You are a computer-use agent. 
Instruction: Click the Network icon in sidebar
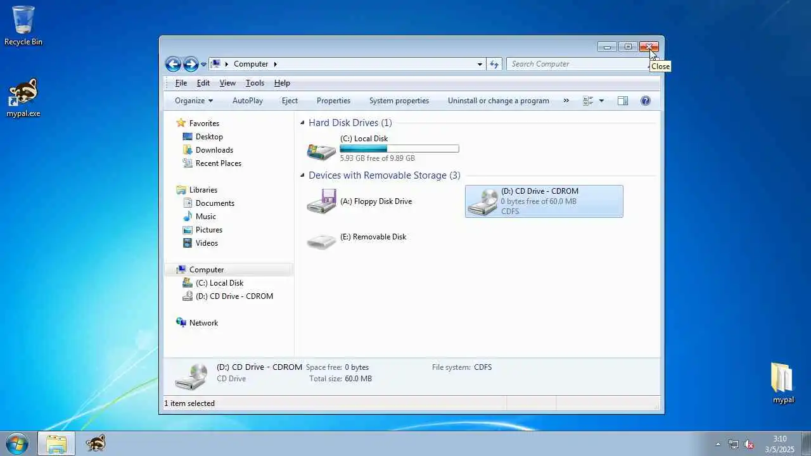(x=181, y=323)
